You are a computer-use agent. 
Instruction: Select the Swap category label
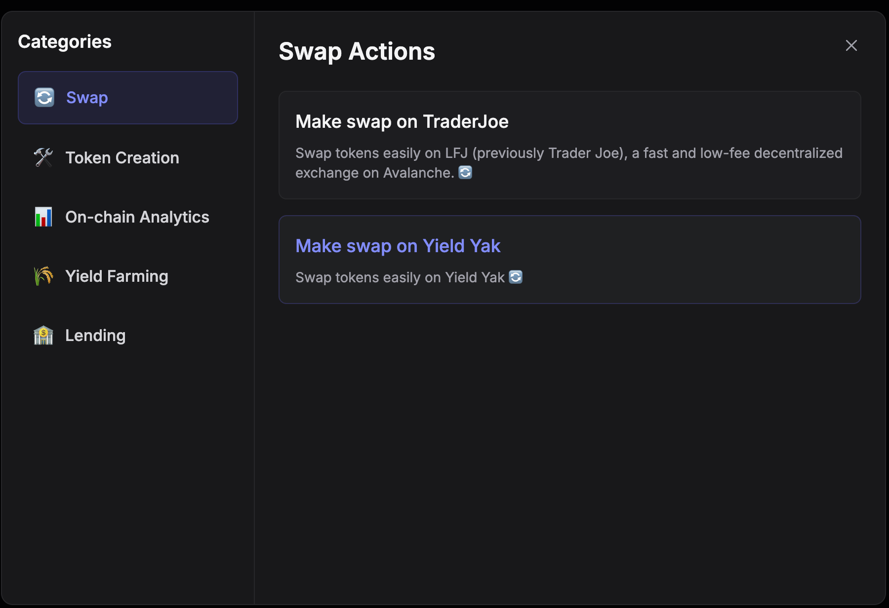87,98
